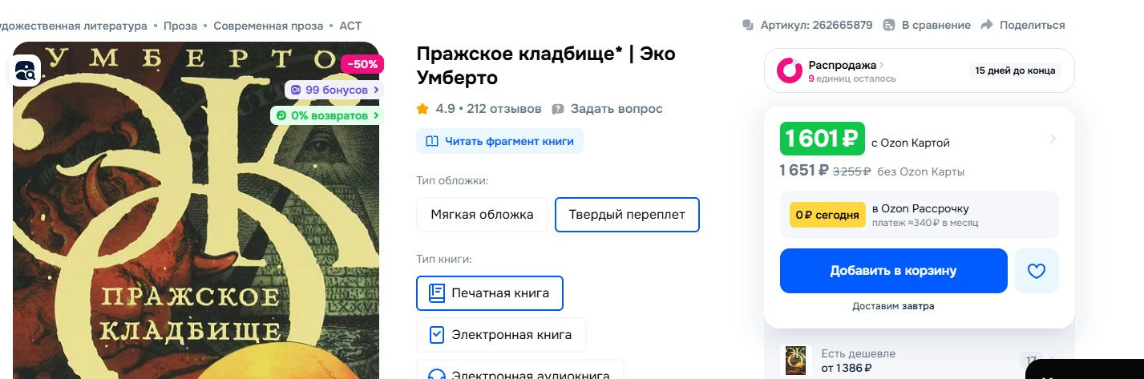Click the Распродажа pink circle logo
This screenshot has height=379, width=1144.
coord(790,71)
